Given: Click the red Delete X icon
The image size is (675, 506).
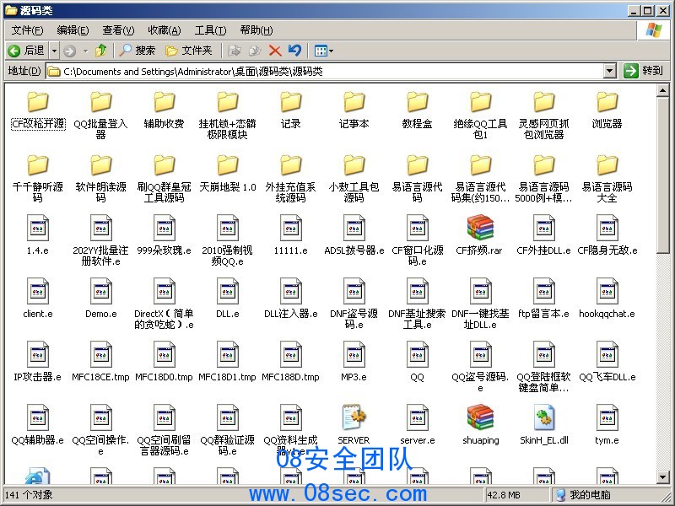Looking at the screenshot, I should click(x=275, y=51).
